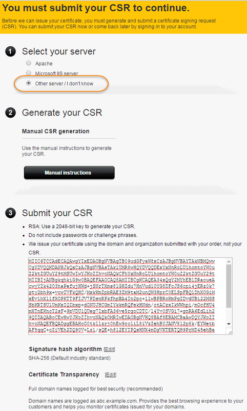Click the Generate your CSR heading
Viewport: 247px width, 411px height.
(x=62, y=113)
